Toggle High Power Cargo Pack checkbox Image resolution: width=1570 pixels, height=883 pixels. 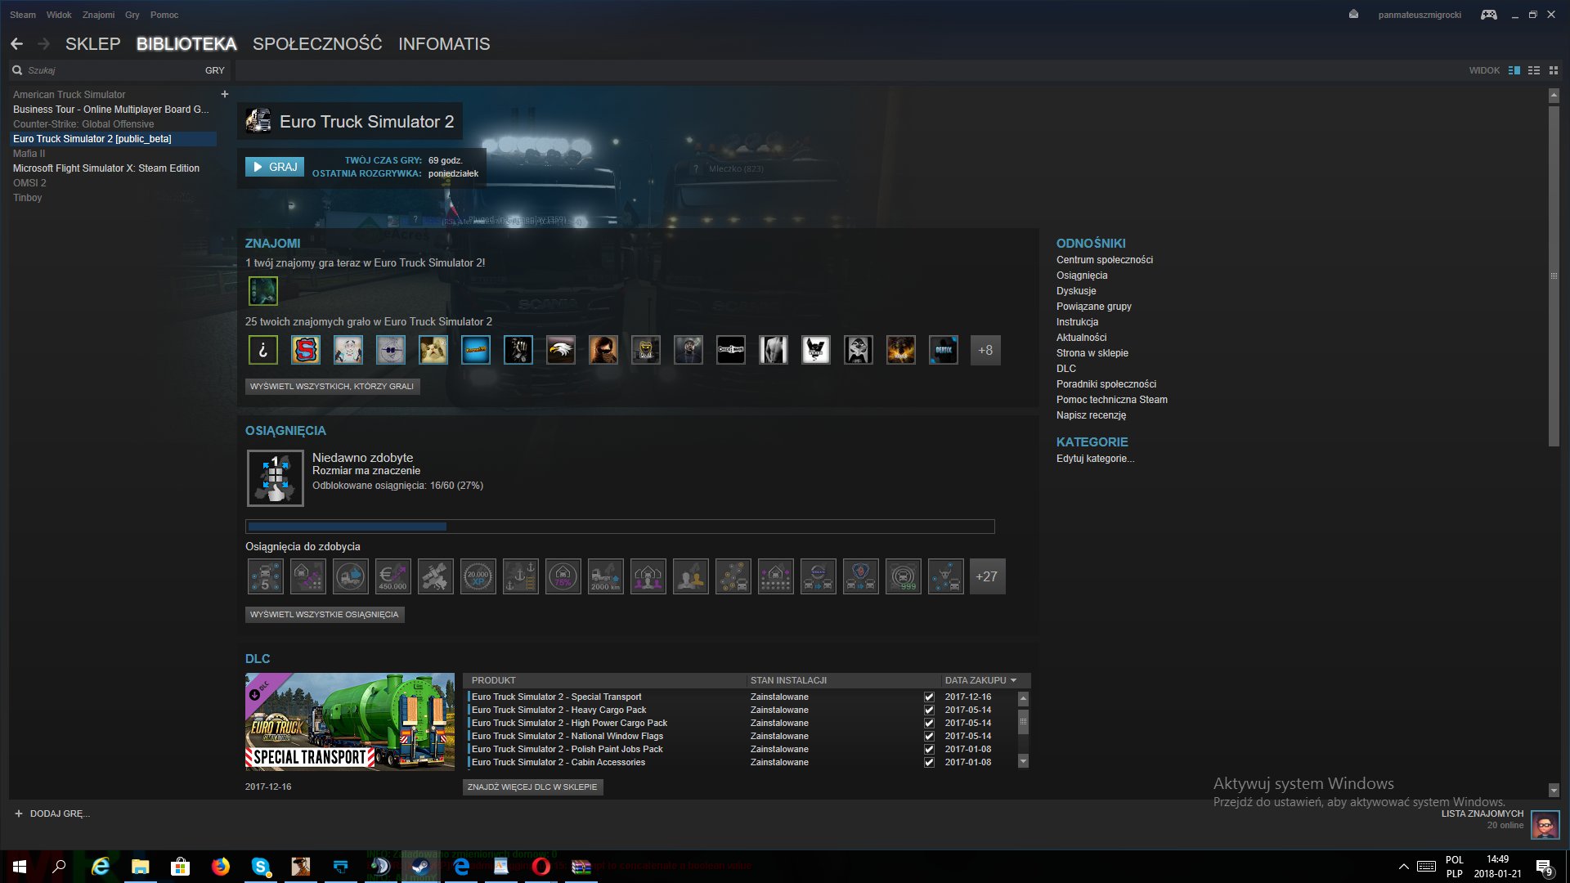[x=929, y=724]
